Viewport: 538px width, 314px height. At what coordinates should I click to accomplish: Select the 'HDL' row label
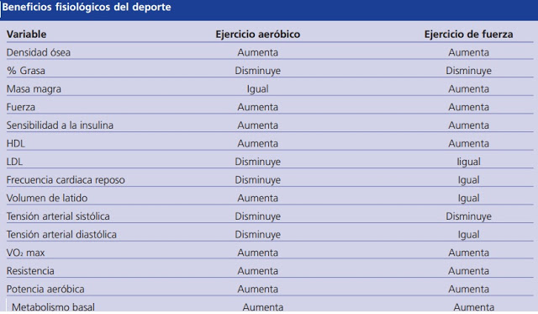tap(16, 144)
